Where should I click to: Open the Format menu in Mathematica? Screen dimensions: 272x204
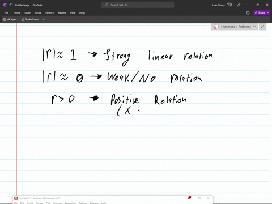pos(40,203)
